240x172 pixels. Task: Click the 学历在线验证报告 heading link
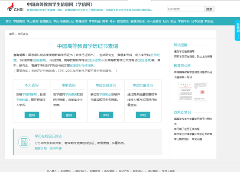(48, 136)
